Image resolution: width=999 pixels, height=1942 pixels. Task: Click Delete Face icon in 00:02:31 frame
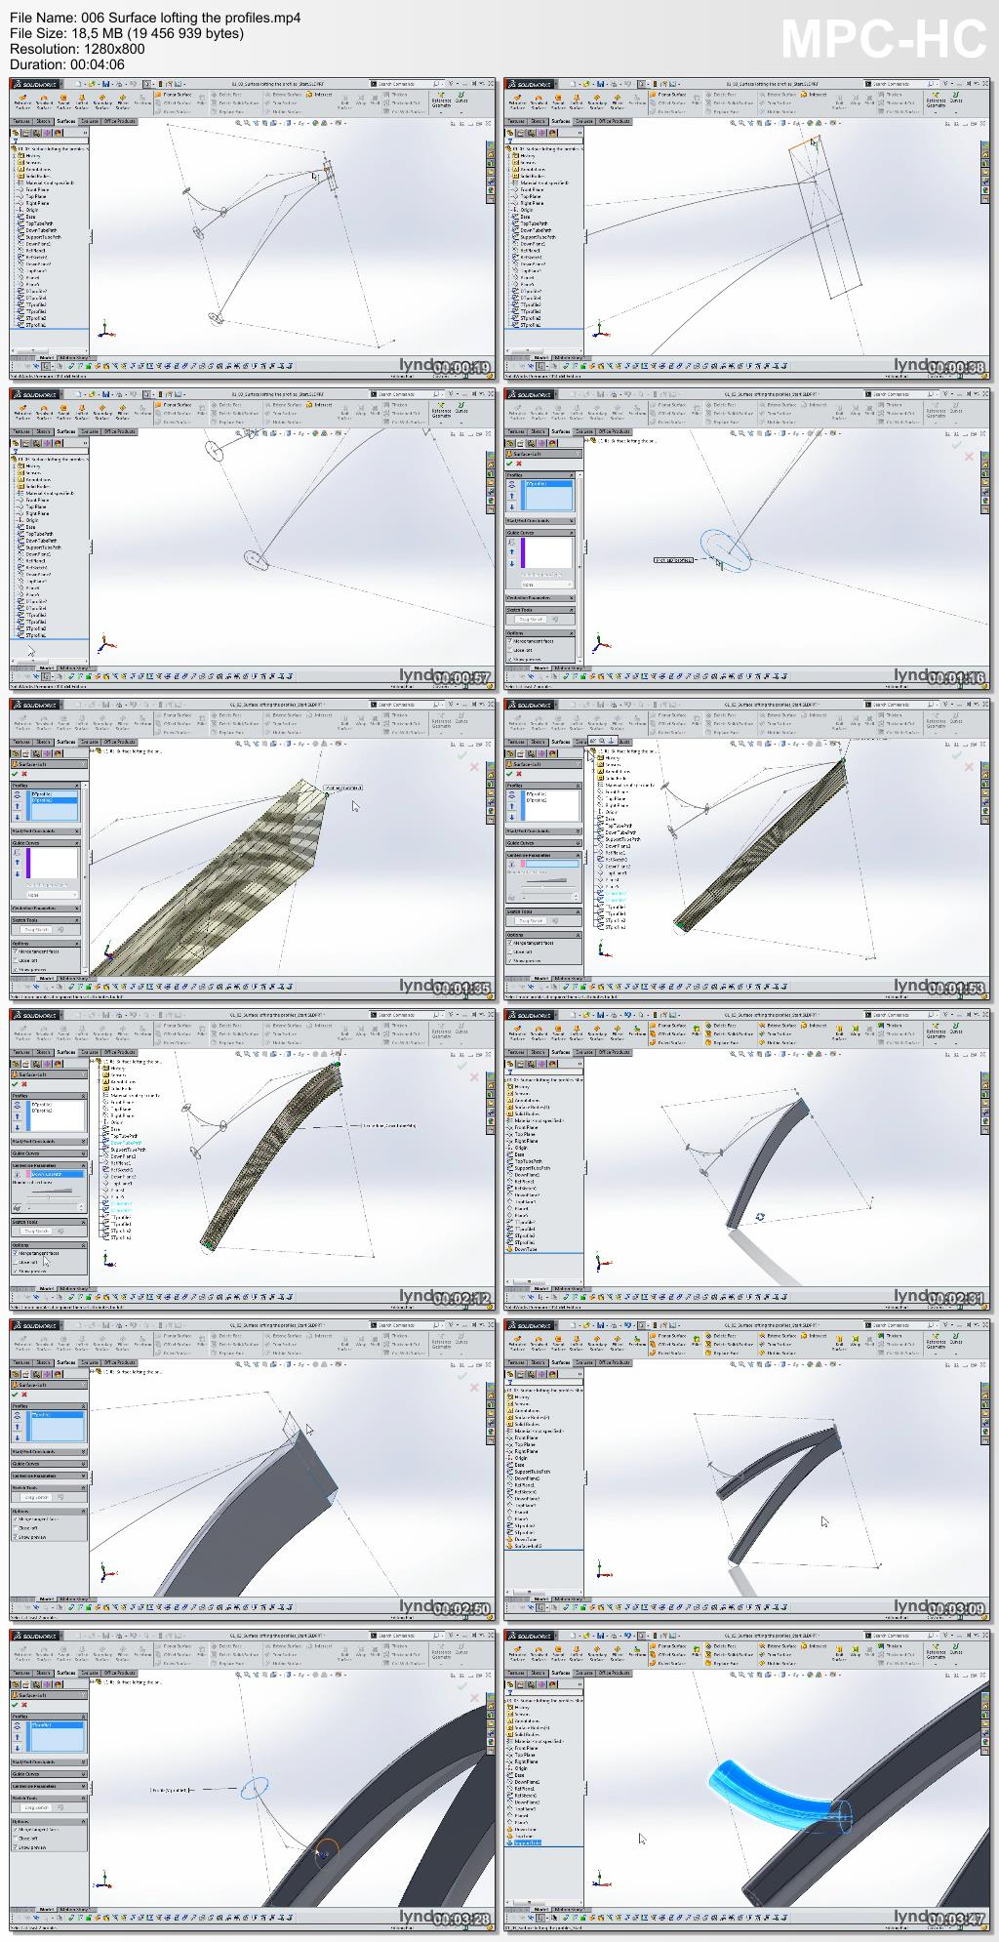coord(710,1027)
